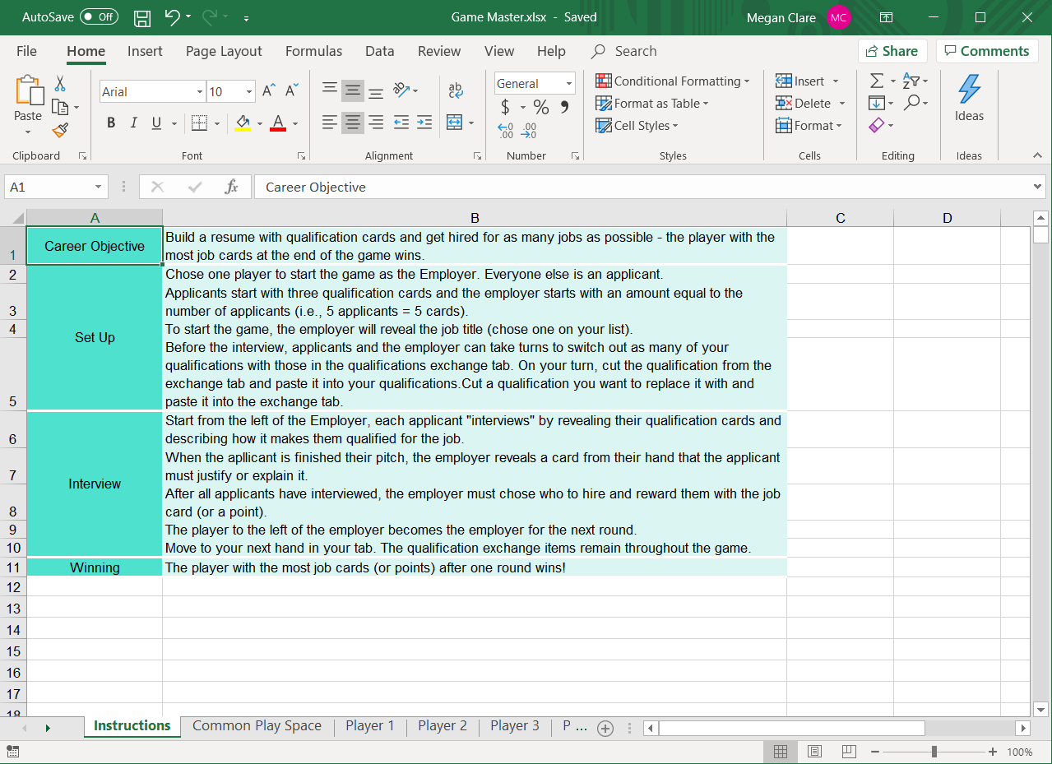The width and height of the screenshot is (1052, 764).
Task: Toggle Bold formatting
Action: click(x=111, y=123)
